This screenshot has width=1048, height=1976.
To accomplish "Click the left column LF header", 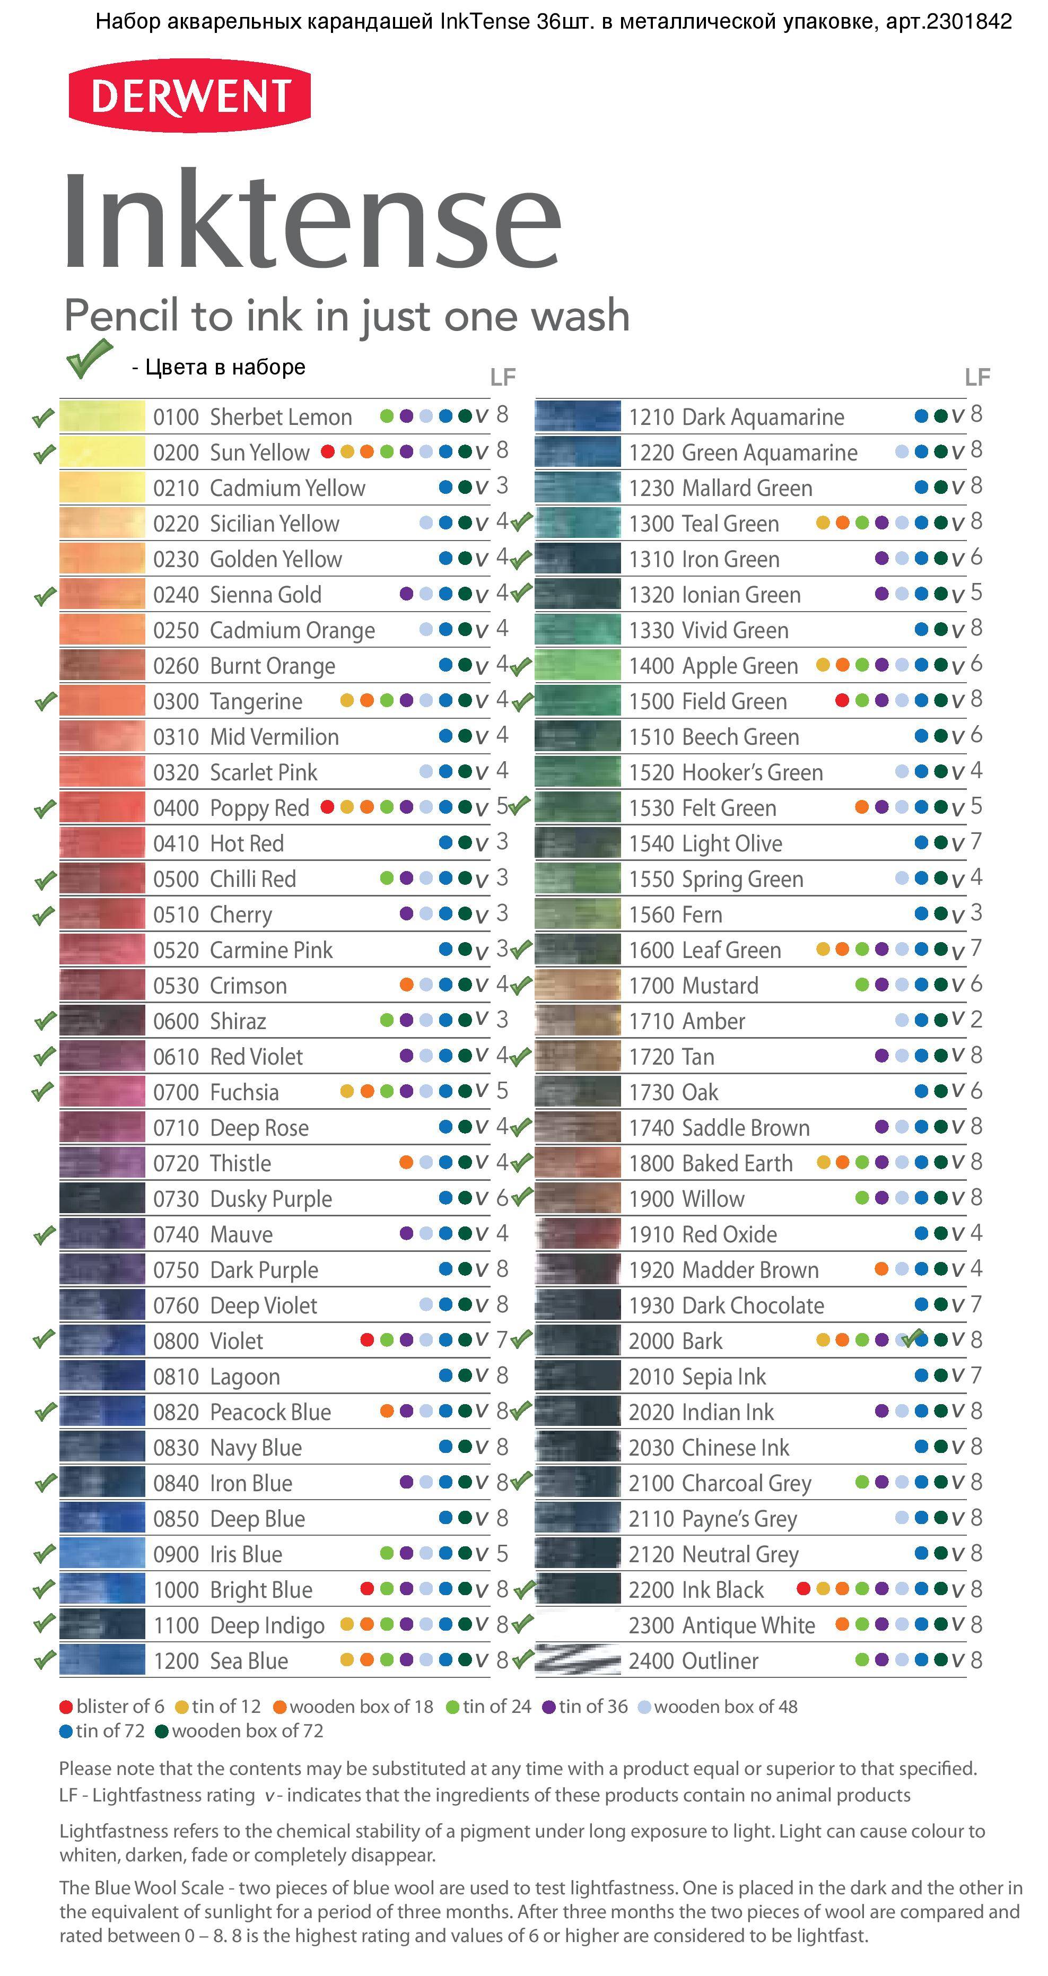I will (502, 377).
